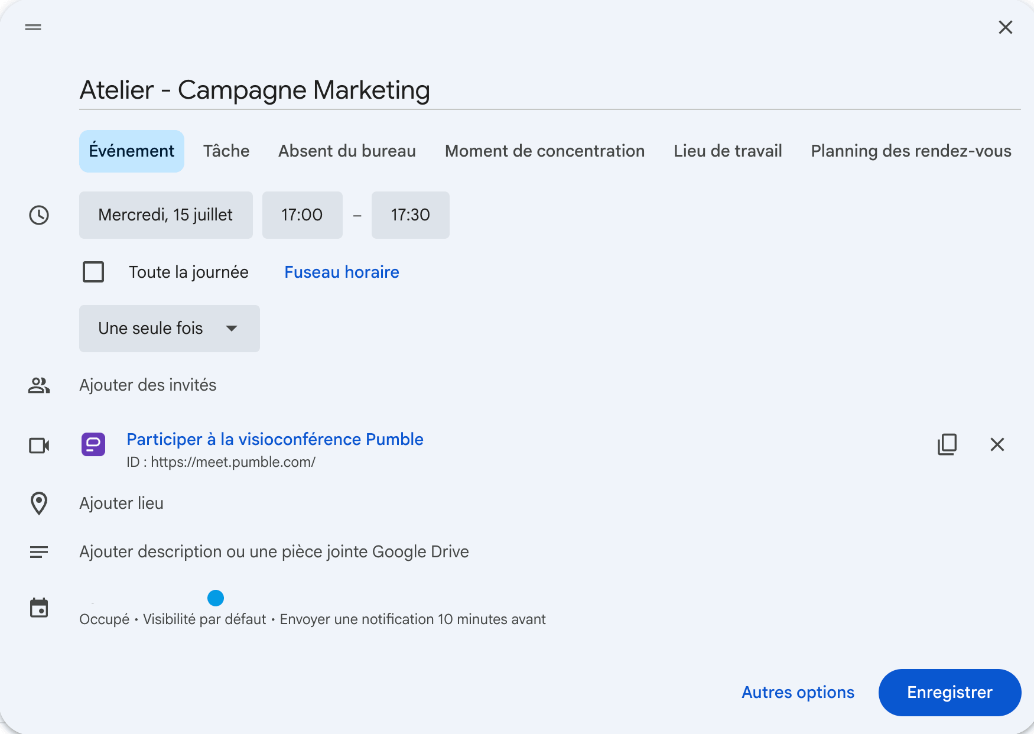Click the description lines icon
Viewport: 1034px width, 734px height.
(x=38, y=551)
